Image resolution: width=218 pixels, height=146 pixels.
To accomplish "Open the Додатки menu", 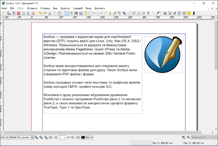I will 65,8.
